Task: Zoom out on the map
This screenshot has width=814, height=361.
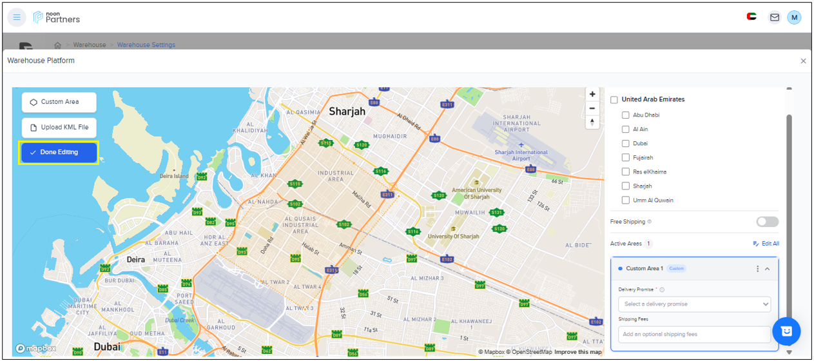Action: 592,108
